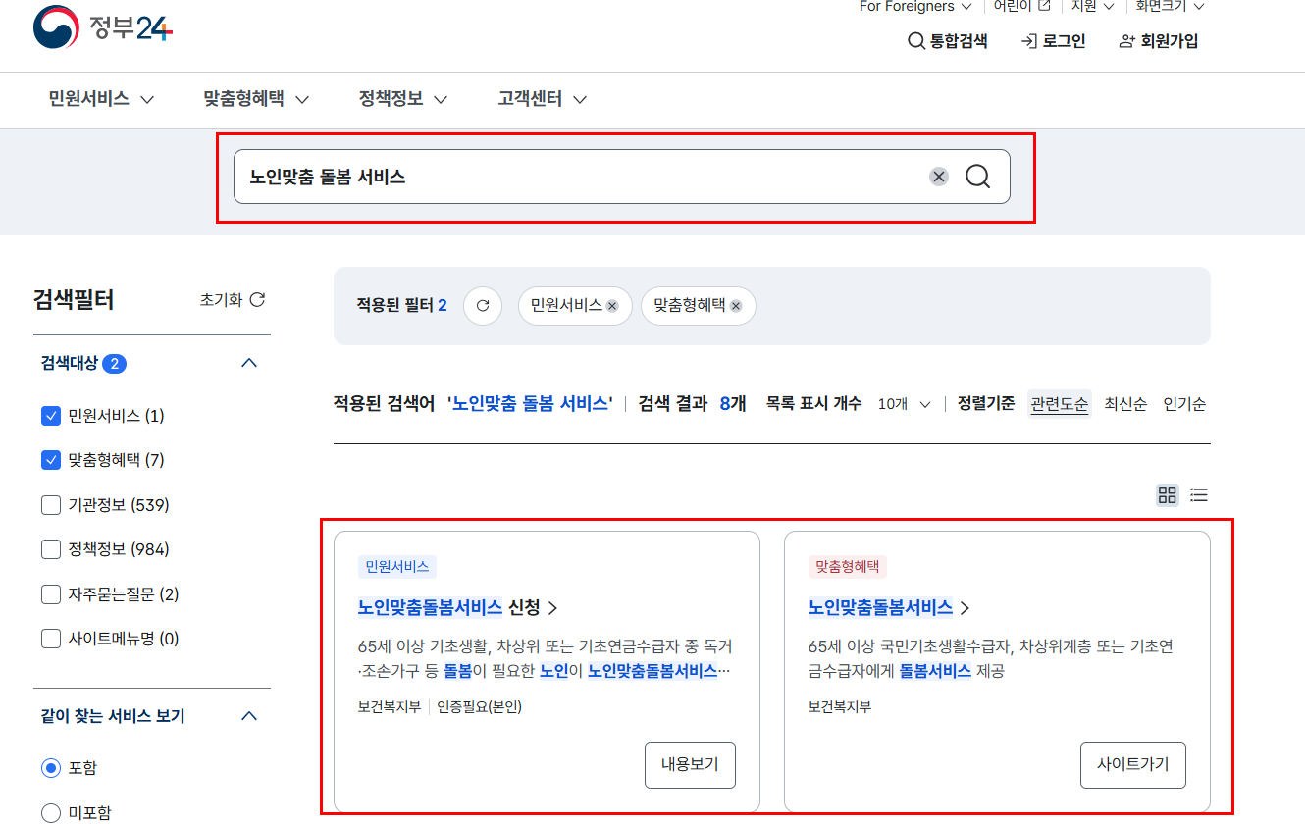
Task: Collapse the 검색대상 filter section
Action: point(248,362)
